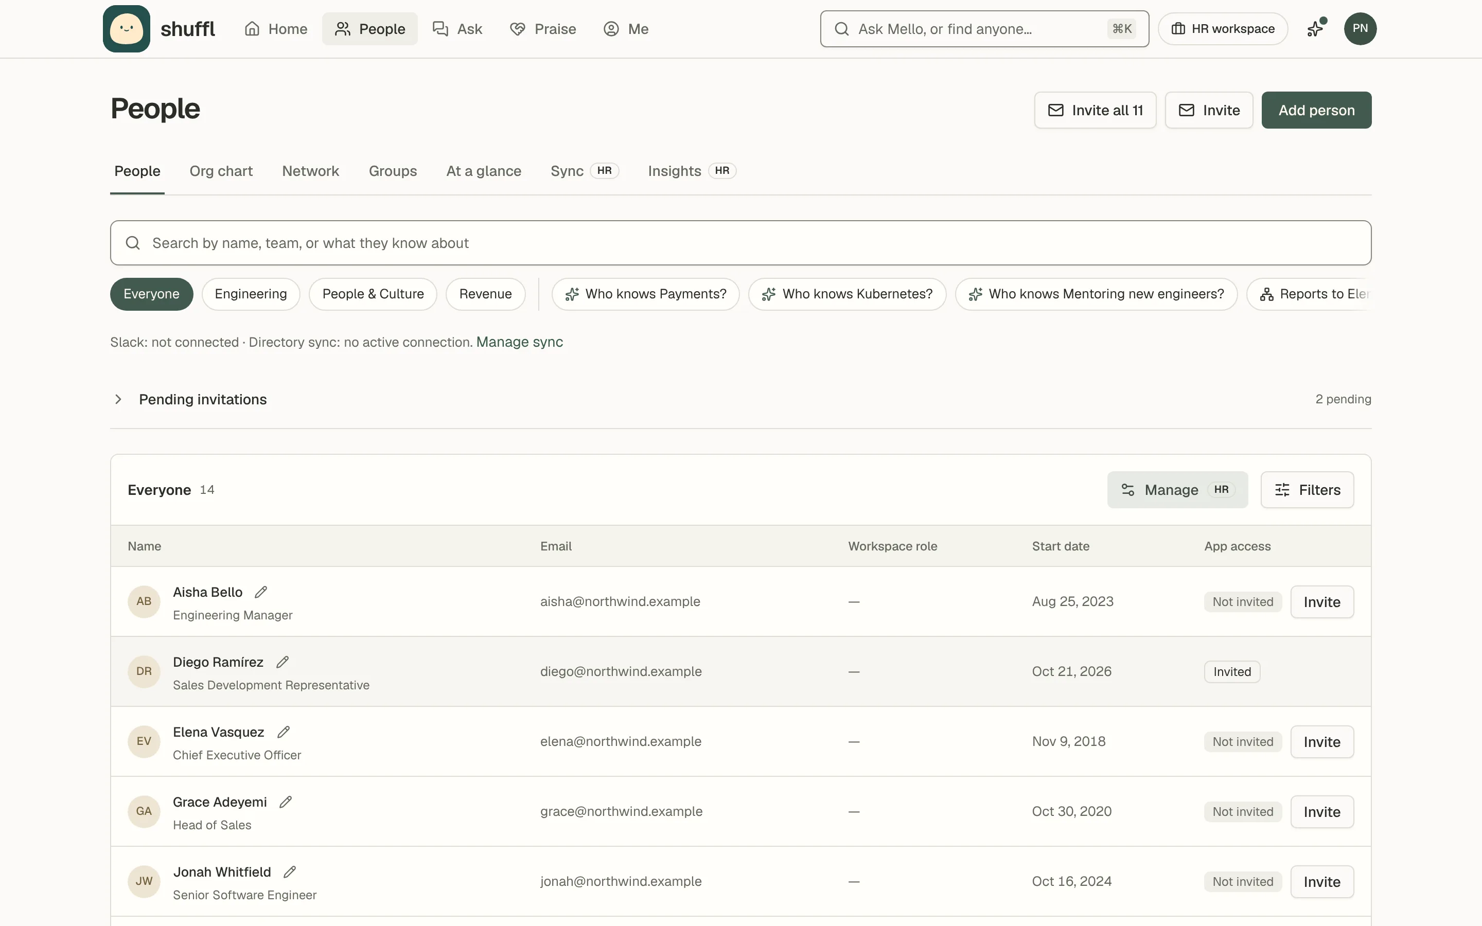Click the DR avatar for Diego Ramírez
Image resolution: width=1482 pixels, height=926 pixels.
point(144,671)
